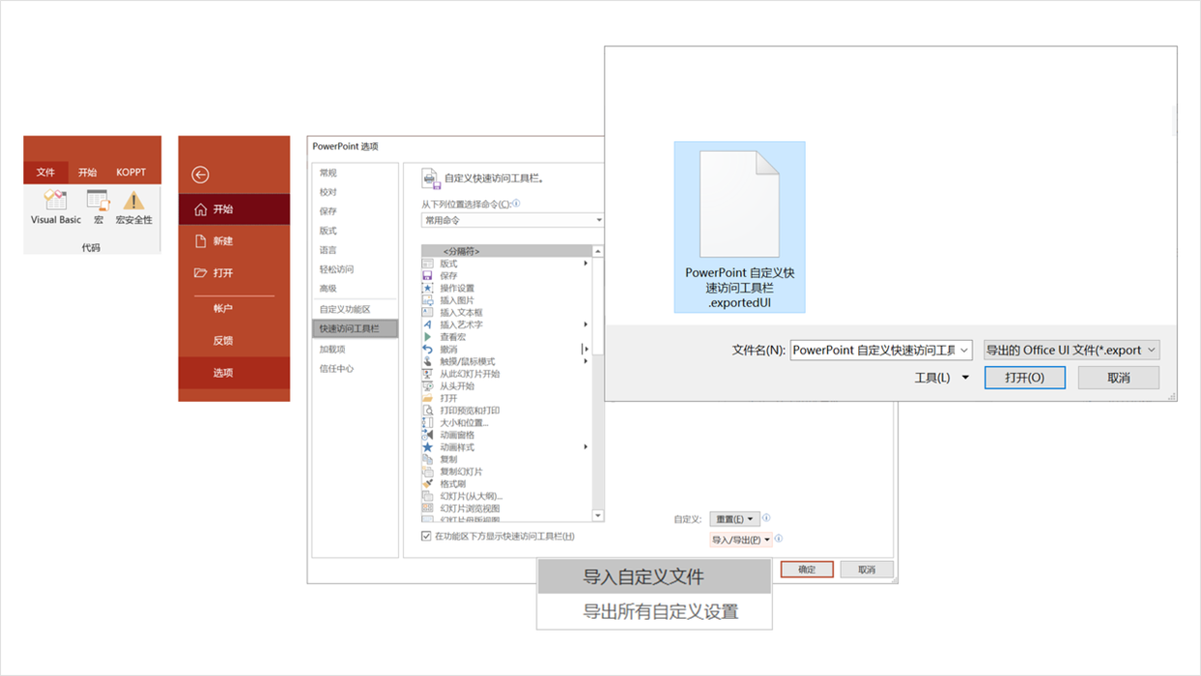
Task: Click the back arrow in the backstage menu
Action: [x=200, y=174]
